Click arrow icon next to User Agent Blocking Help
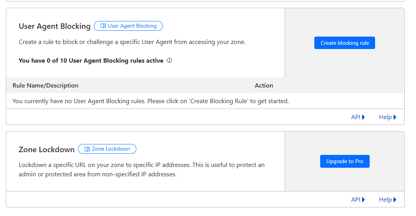 point(395,117)
